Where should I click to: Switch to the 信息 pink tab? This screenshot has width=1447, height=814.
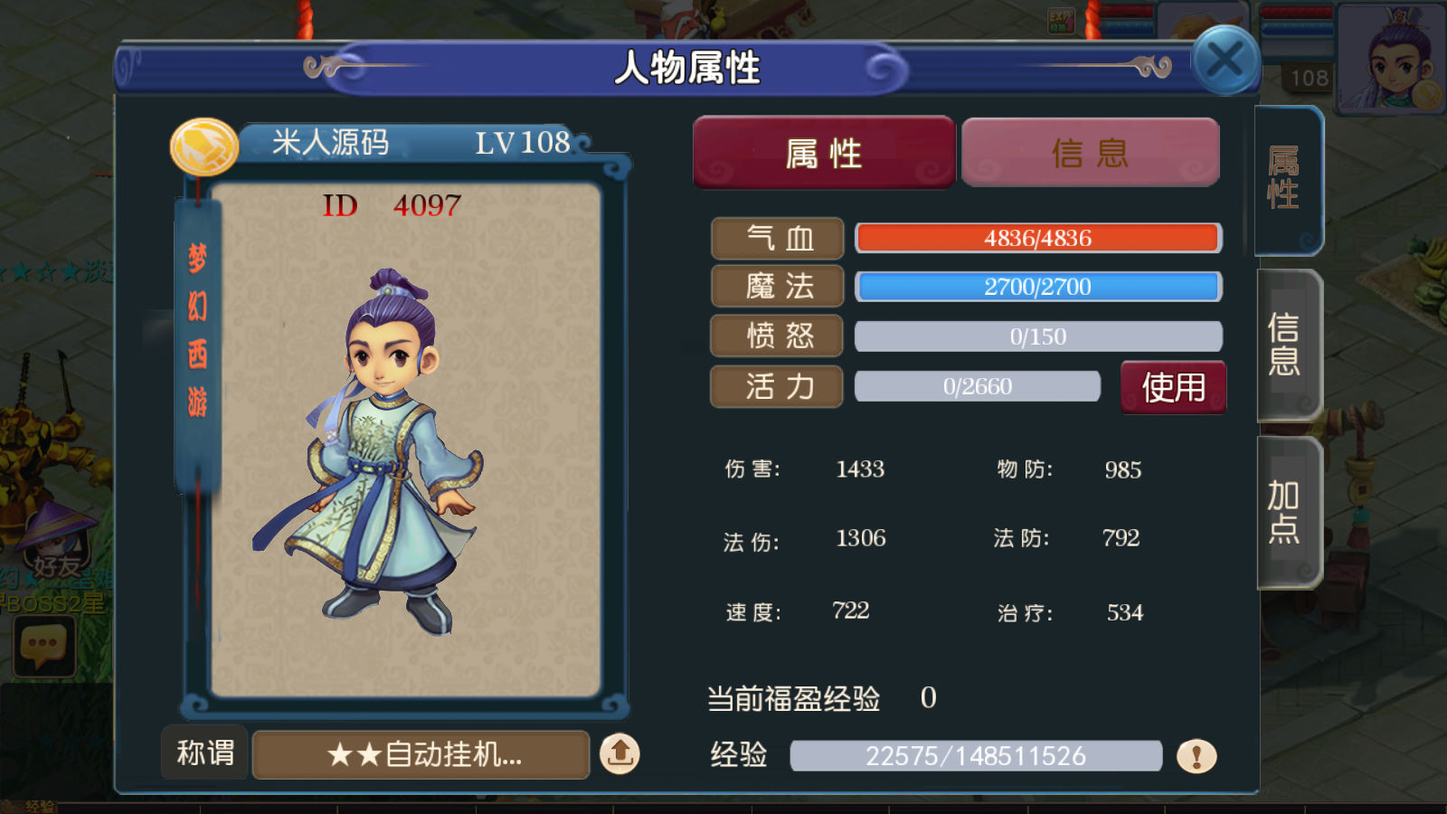pos(1091,153)
